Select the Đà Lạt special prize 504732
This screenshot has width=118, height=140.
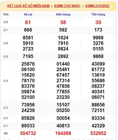pyautogui.click(x=28, y=133)
